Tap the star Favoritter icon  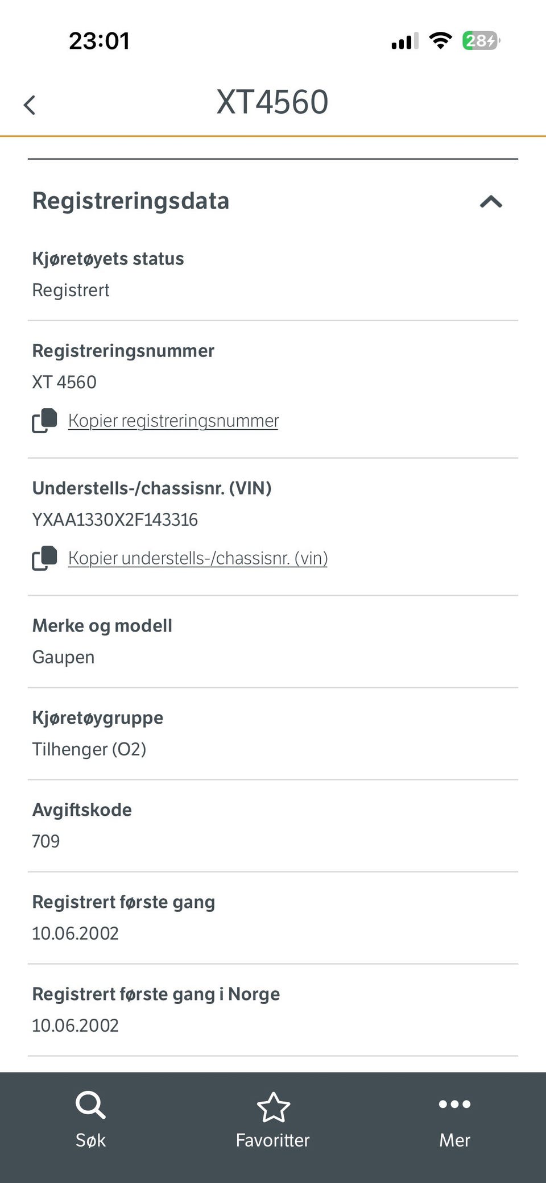[273, 1107]
